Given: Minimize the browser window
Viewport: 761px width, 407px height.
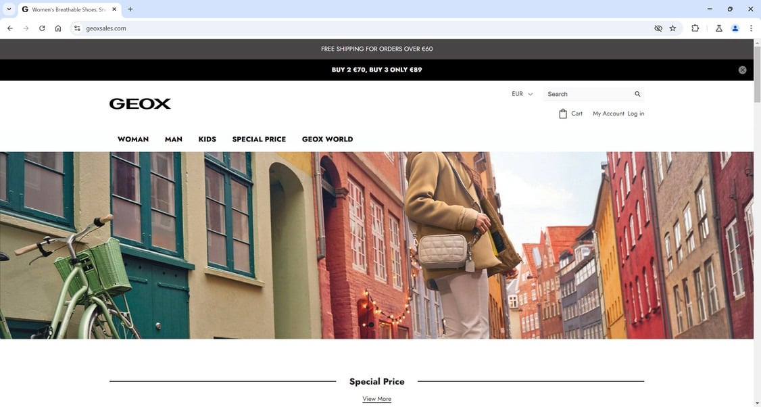Looking at the screenshot, I should click(x=710, y=9).
